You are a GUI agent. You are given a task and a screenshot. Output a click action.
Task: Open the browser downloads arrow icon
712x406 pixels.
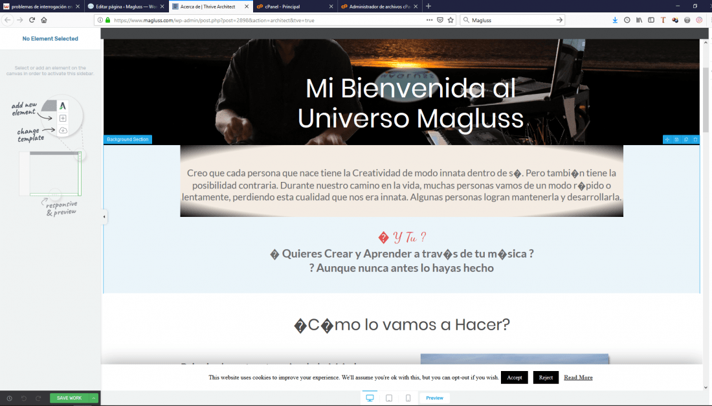pyautogui.click(x=615, y=20)
